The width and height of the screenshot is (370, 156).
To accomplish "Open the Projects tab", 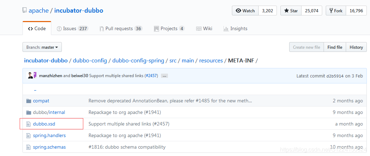I will click(169, 28).
